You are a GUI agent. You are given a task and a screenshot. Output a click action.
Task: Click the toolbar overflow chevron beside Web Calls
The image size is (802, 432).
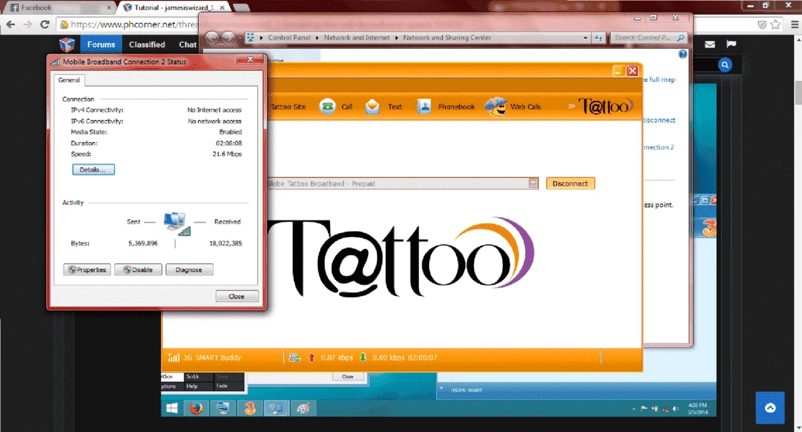pyautogui.click(x=571, y=106)
